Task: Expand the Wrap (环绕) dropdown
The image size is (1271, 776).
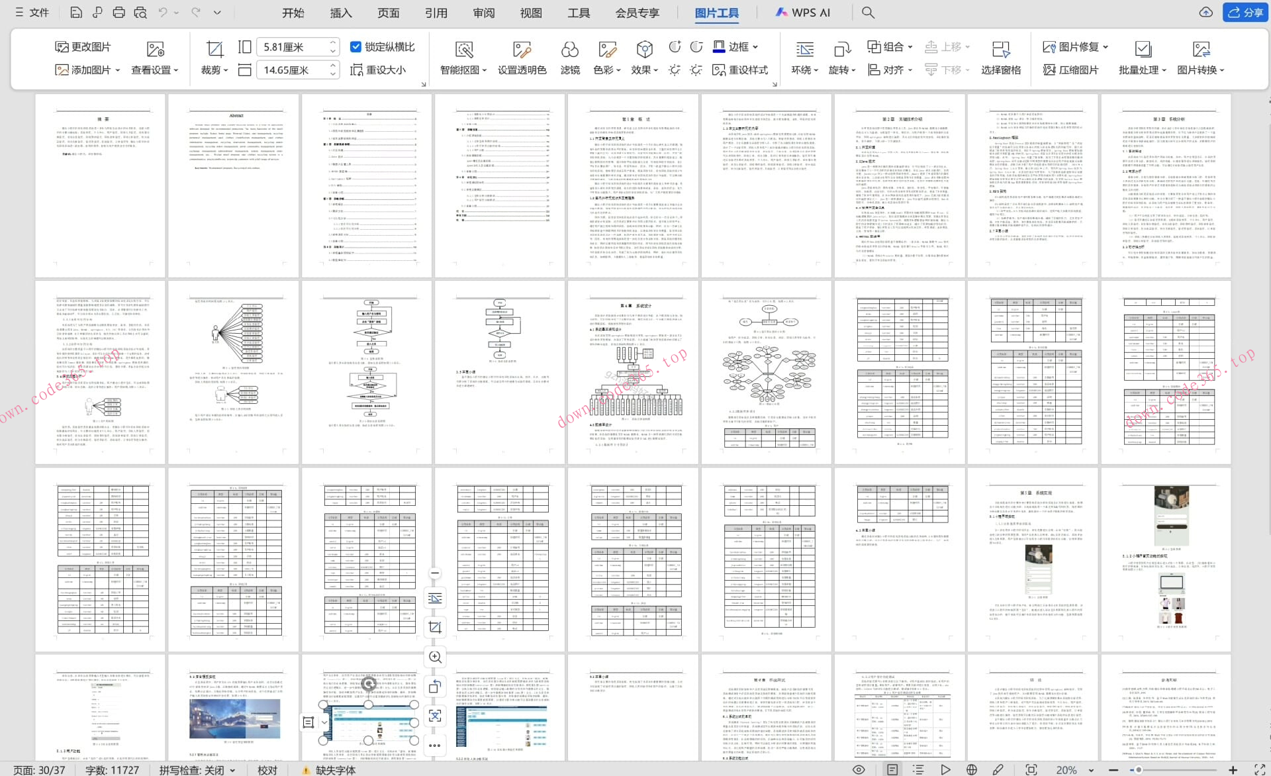Action: (x=805, y=70)
